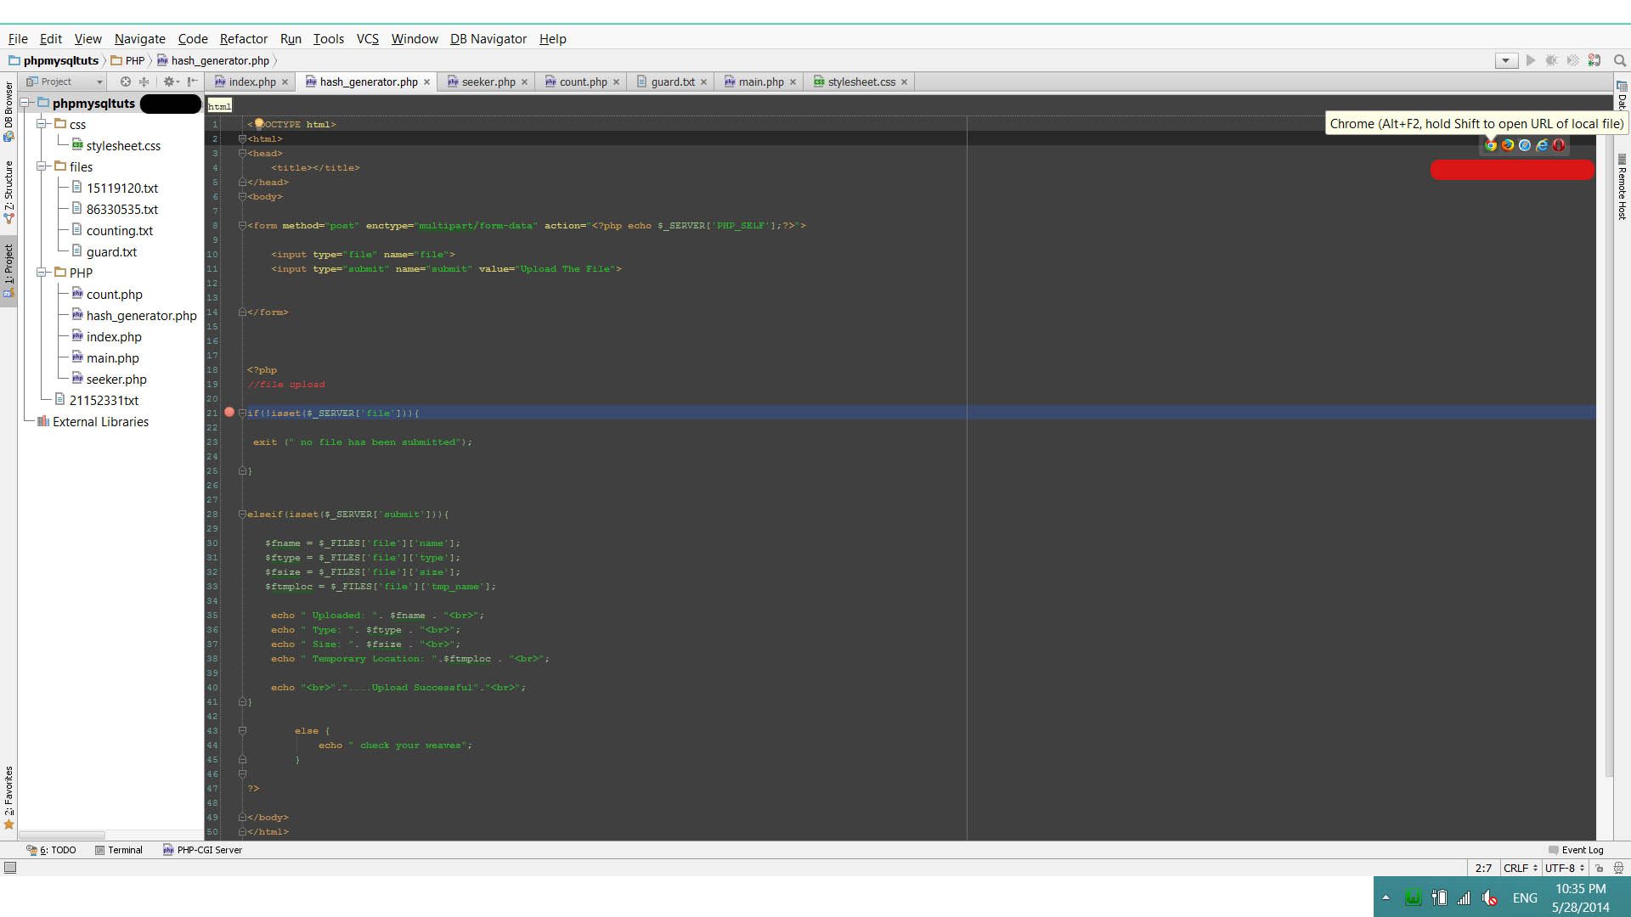Screen dimensions: 1631x917
Task: Show hidden system tray icons arrow
Action: point(1386,897)
